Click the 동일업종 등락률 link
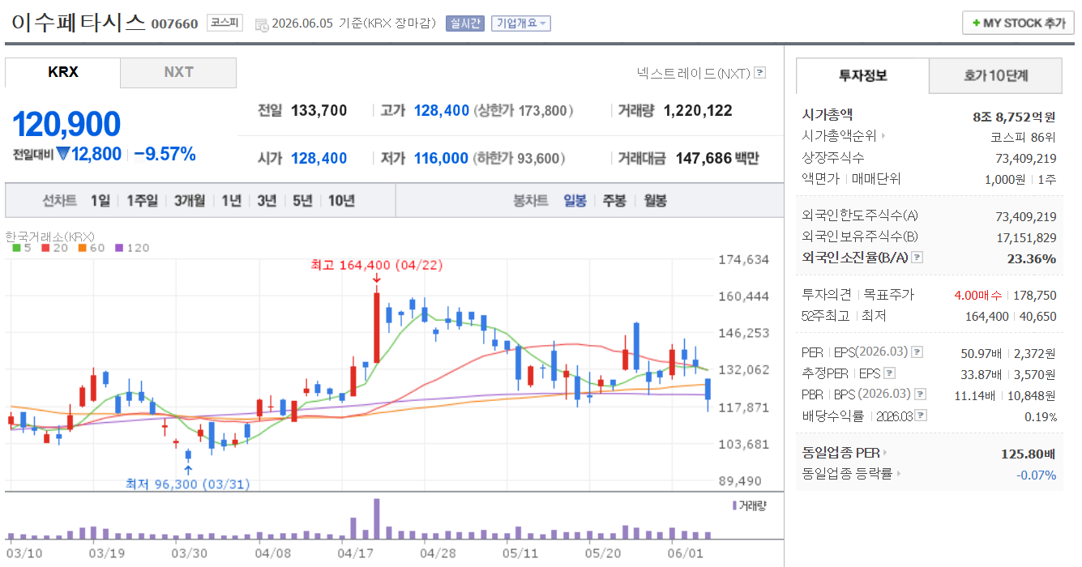This screenshot has width=1082, height=567. (x=847, y=474)
